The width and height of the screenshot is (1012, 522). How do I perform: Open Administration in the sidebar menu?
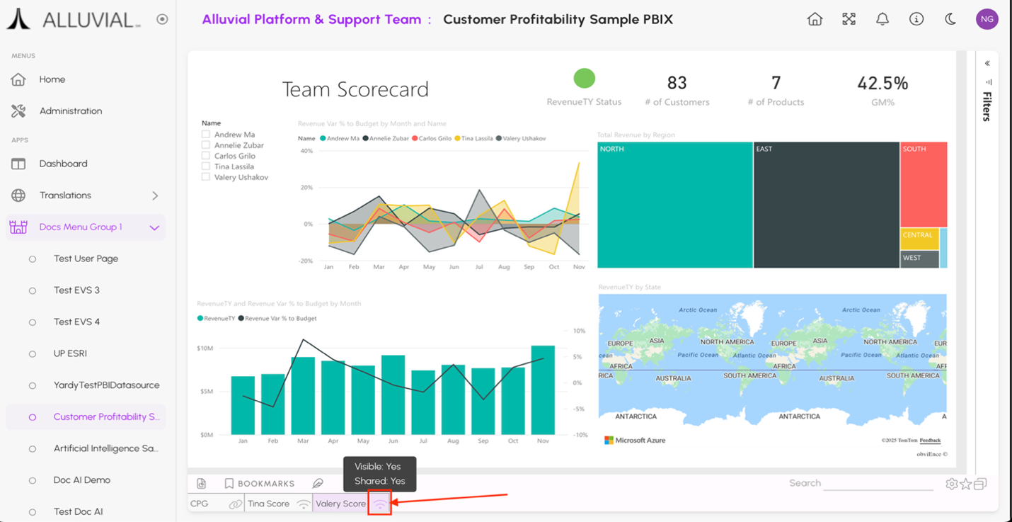pos(70,111)
